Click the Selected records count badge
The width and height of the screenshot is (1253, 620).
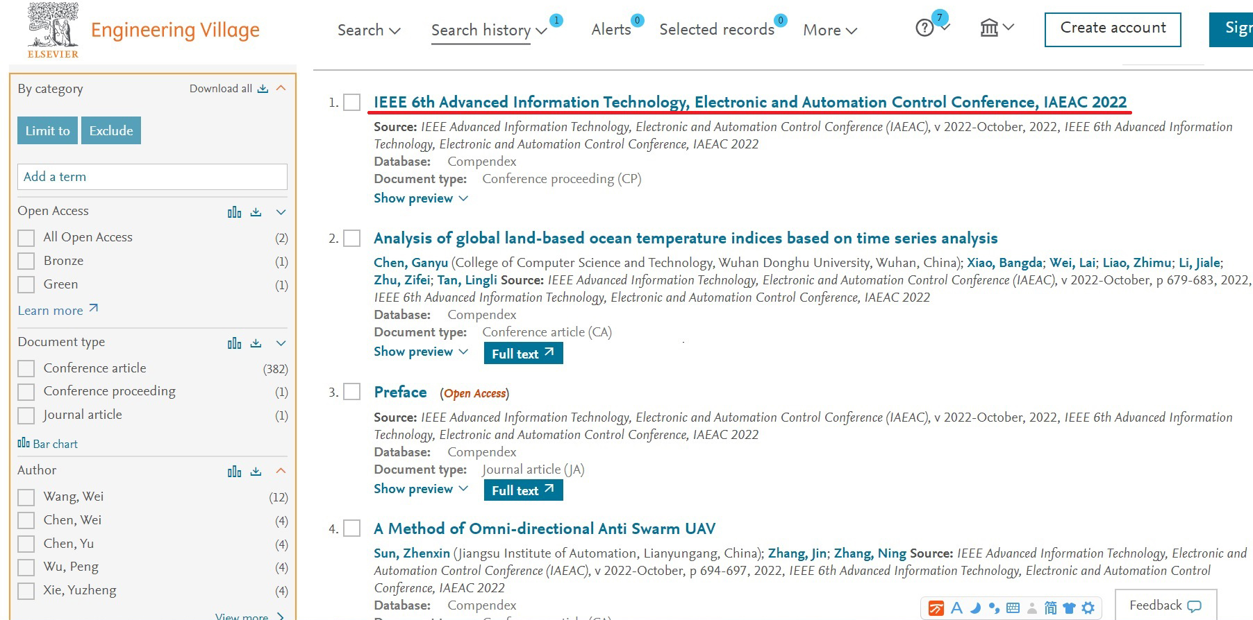tap(781, 21)
